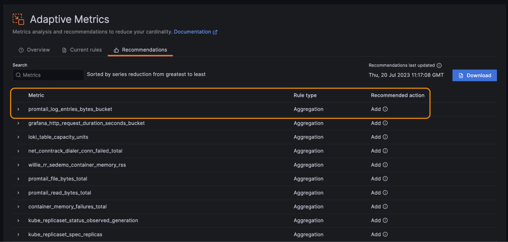Click inside the Metrics search field
The image size is (508, 242).
click(48, 75)
